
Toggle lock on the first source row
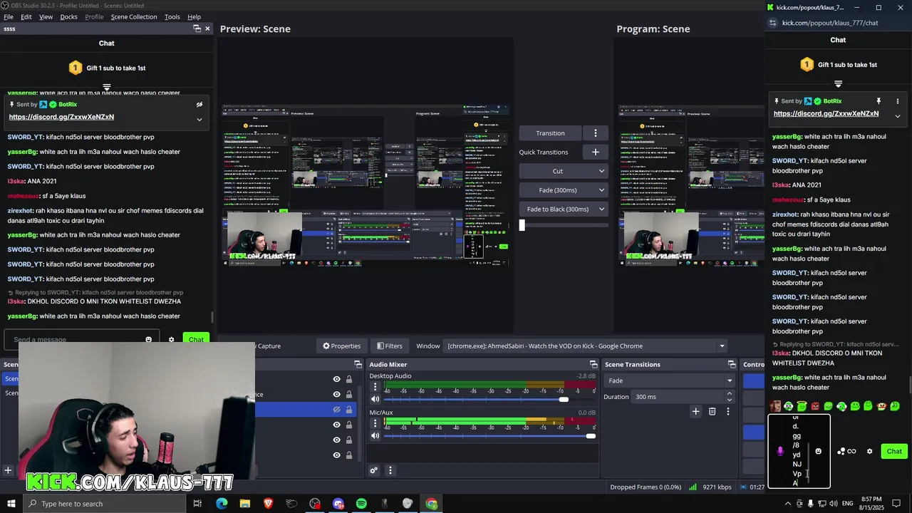349,379
